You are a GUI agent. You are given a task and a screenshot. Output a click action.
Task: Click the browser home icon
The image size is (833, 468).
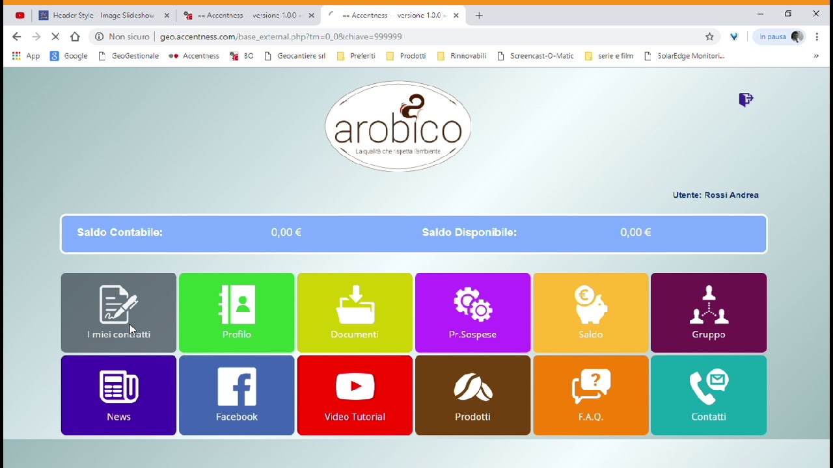[x=75, y=36]
